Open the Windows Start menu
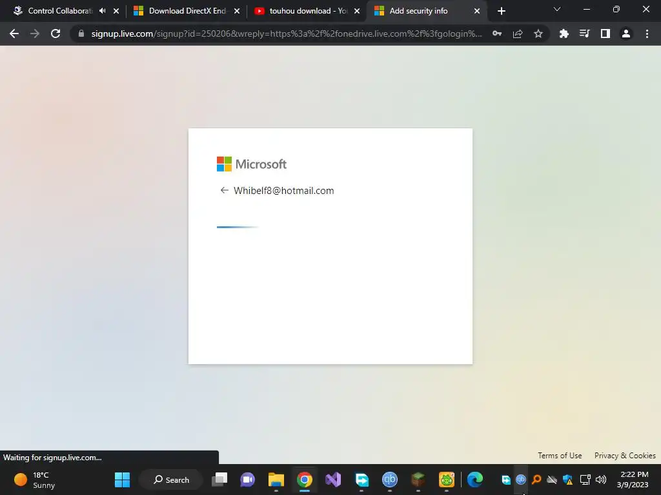 coord(122,480)
